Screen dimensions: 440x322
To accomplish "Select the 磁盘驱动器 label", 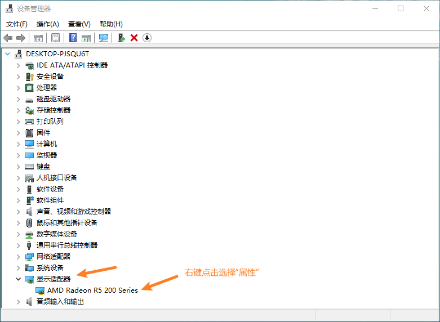I will tap(54, 99).
